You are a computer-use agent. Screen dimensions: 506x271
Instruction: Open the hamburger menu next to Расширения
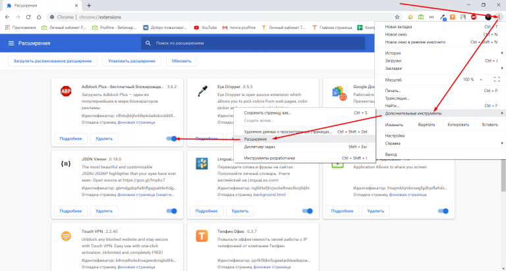11,43
